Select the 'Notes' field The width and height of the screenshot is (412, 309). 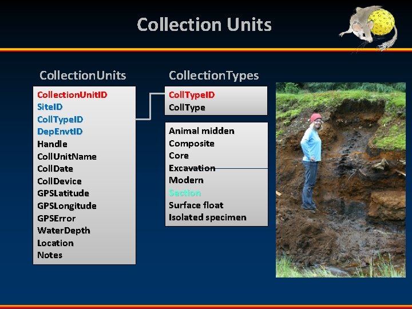[x=50, y=255]
